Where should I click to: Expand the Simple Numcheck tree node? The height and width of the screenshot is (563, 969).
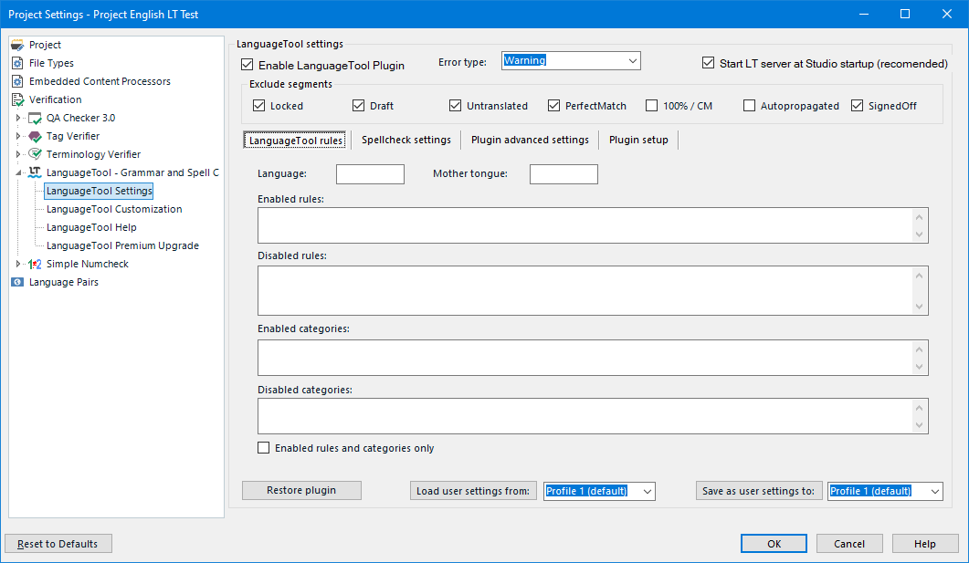(17, 264)
